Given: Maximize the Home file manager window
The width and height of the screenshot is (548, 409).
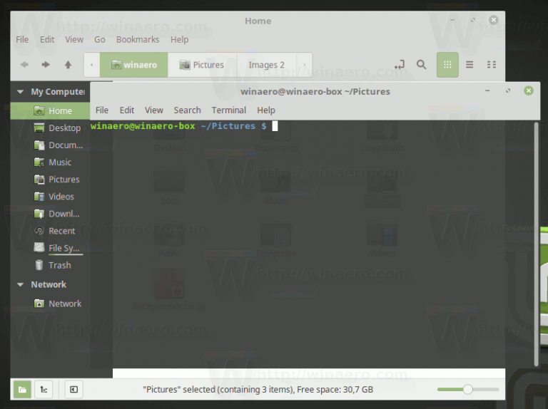Looking at the screenshot, I should [x=473, y=20].
